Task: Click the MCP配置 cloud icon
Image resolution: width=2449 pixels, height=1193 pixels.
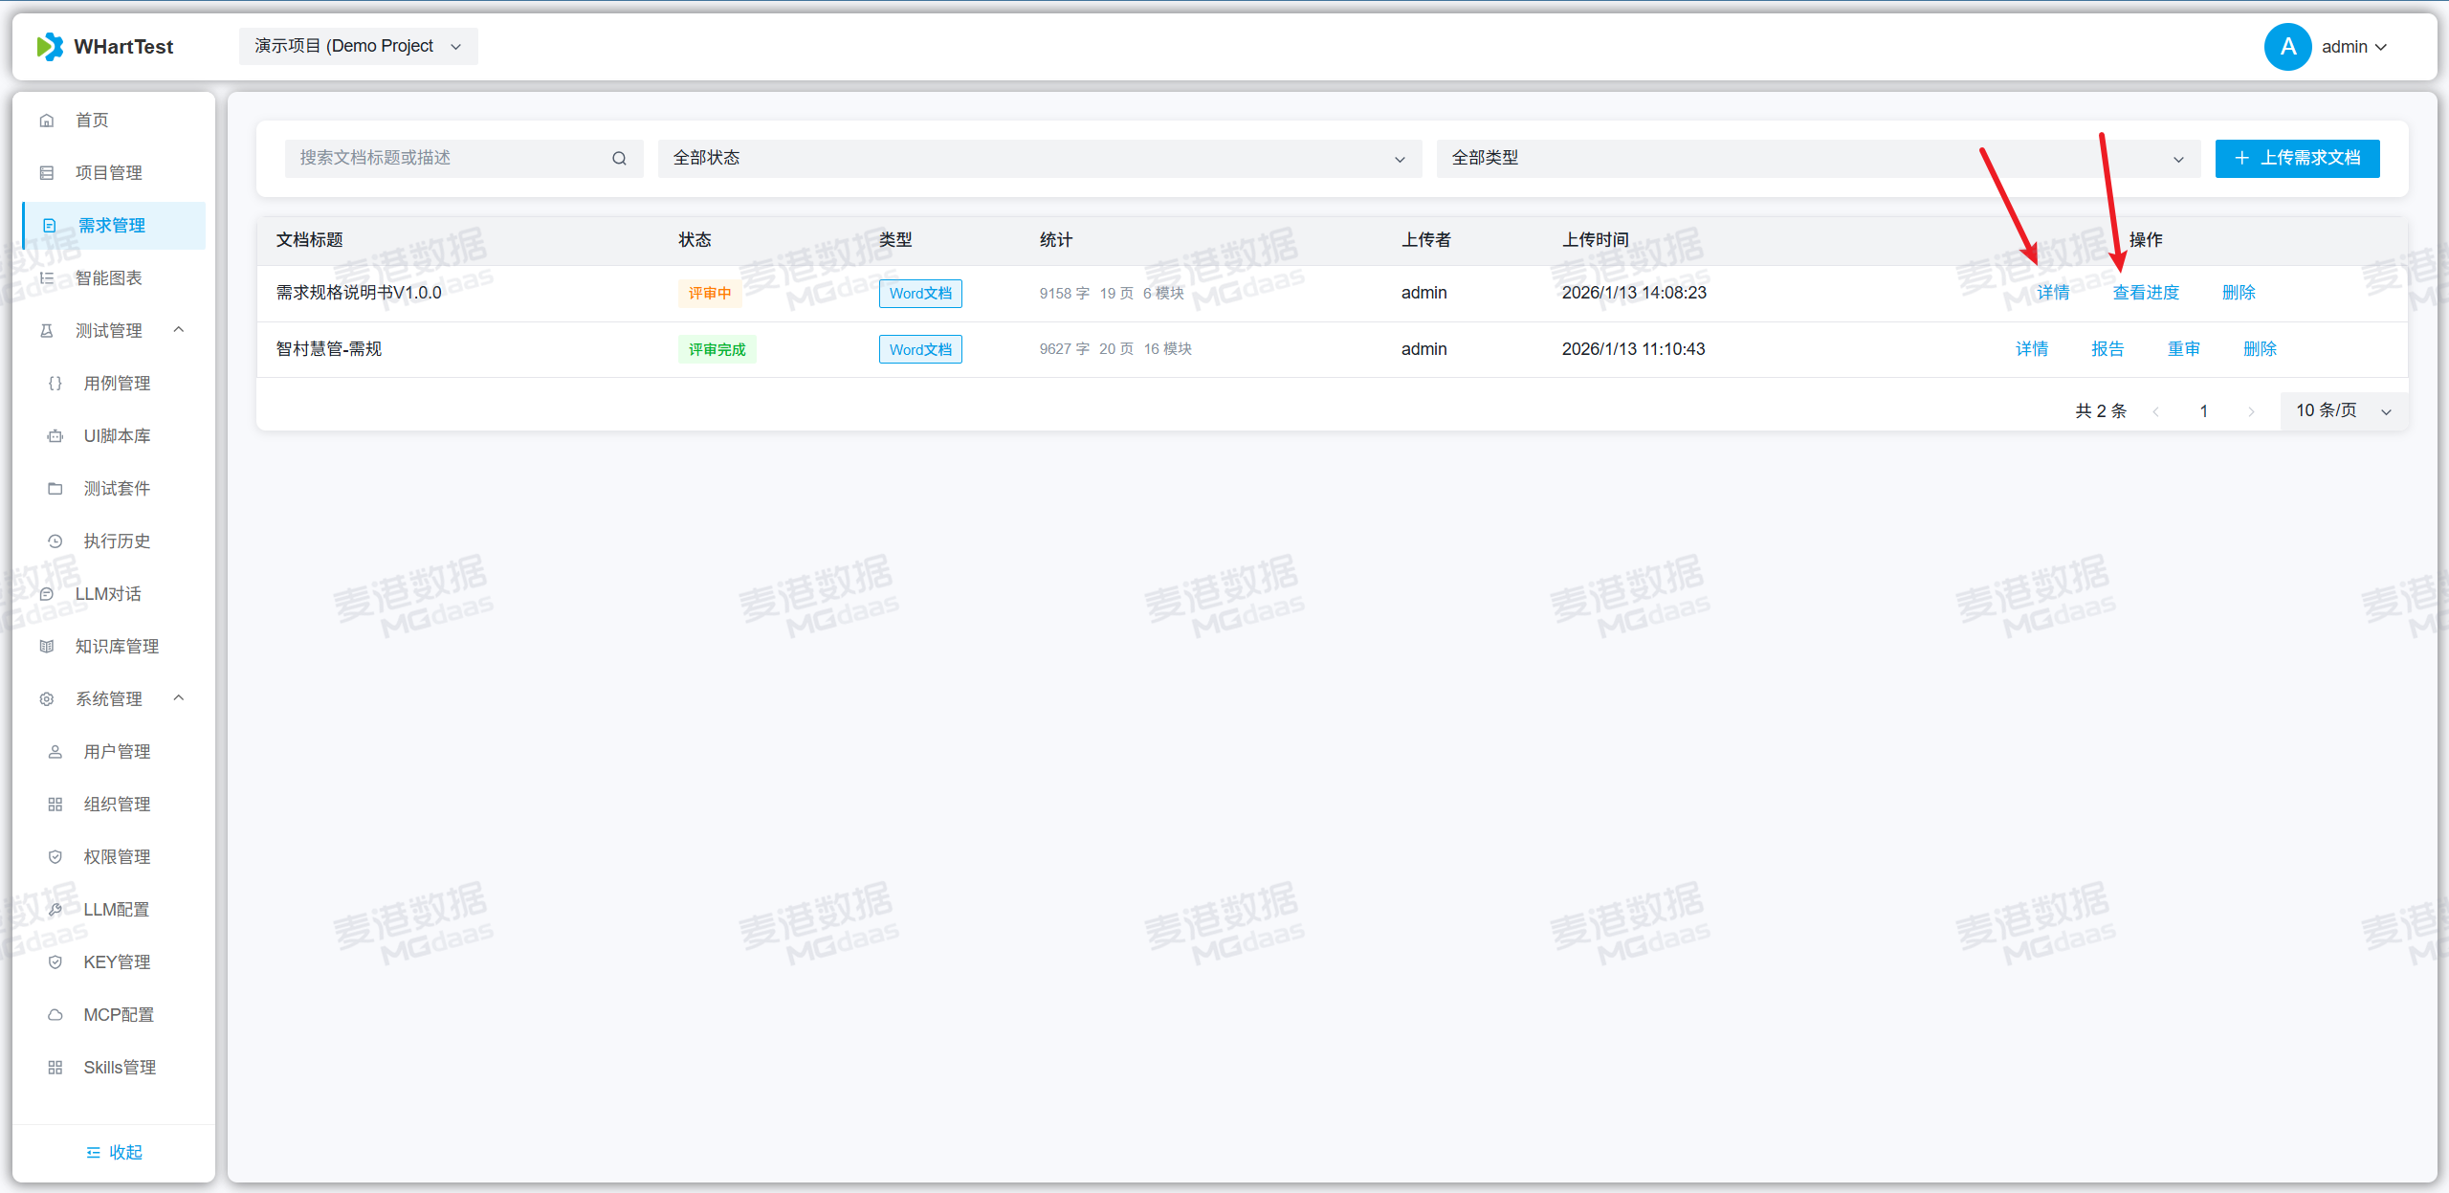Action: pos(55,1015)
